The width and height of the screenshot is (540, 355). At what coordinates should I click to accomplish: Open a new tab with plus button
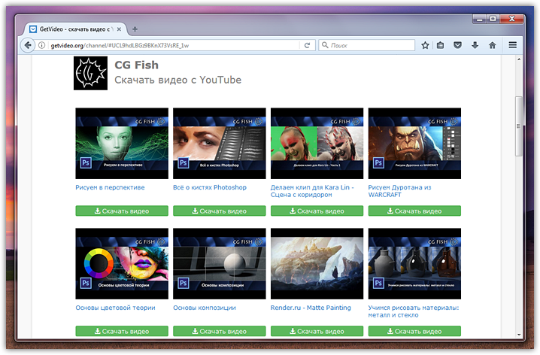[x=135, y=29]
